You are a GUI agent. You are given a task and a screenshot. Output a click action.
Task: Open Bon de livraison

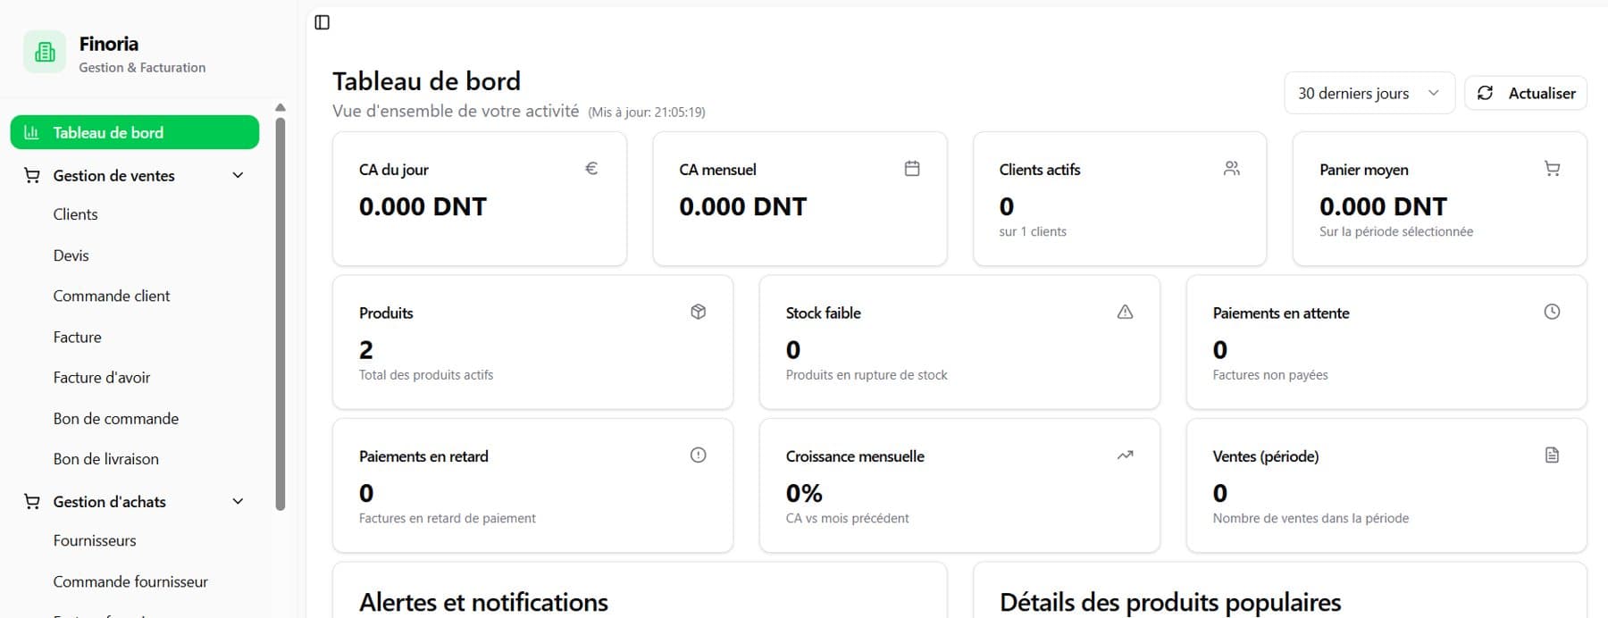(x=106, y=459)
